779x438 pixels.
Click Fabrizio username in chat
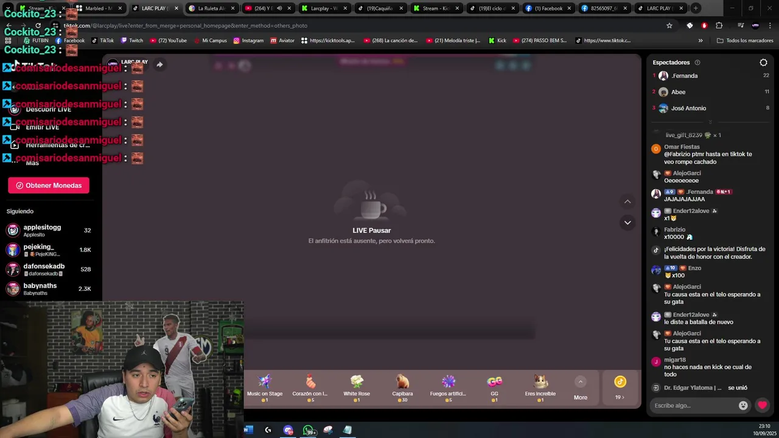(674, 229)
